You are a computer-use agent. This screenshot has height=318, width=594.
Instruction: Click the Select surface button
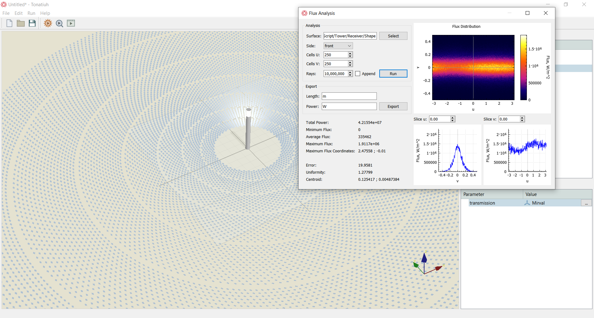click(393, 36)
